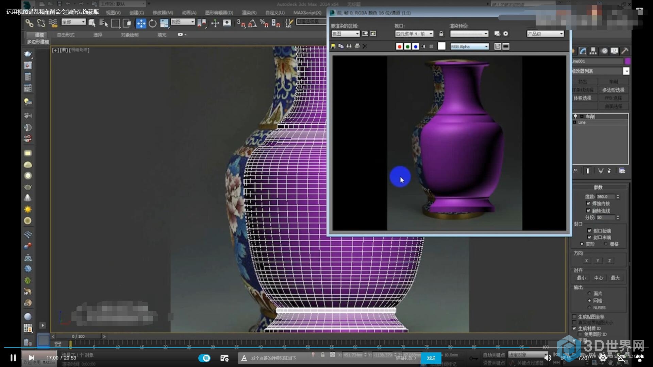Open the 全部 selection filter dropdown
Image resolution: width=653 pixels, height=367 pixels.
point(73,22)
